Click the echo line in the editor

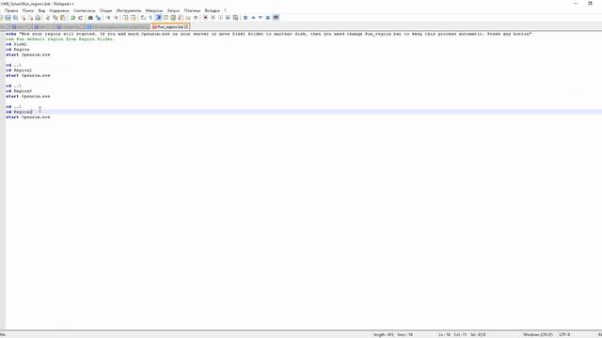click(268, 34)
